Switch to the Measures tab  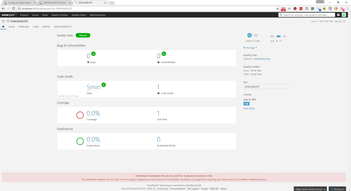(x=24, y=27)
